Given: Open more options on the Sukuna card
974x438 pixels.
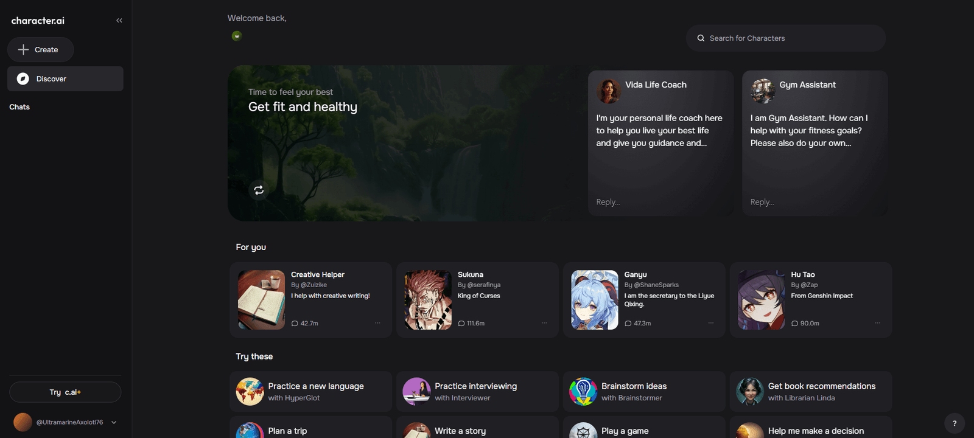Looking at the screenshot, I should [x=544, y=323].
